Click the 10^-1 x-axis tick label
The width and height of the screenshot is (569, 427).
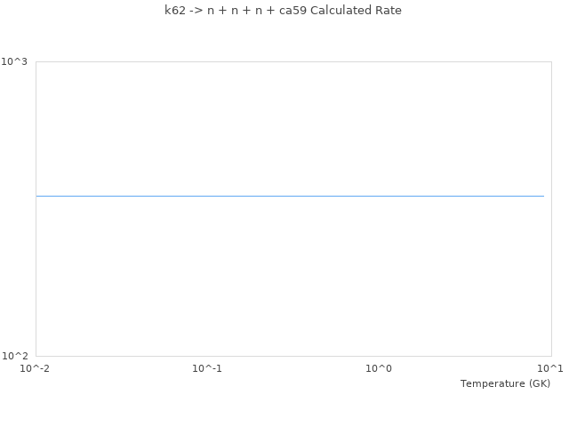click(207, 368)
